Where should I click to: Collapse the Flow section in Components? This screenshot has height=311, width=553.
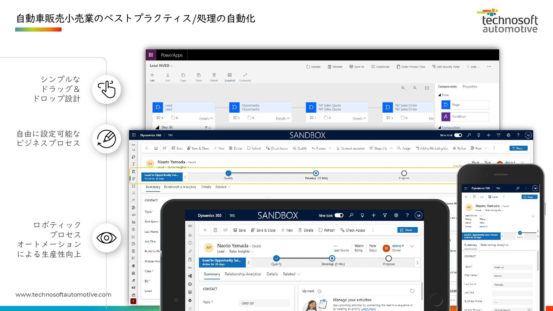pyautogui.click(x=440, y=95)
